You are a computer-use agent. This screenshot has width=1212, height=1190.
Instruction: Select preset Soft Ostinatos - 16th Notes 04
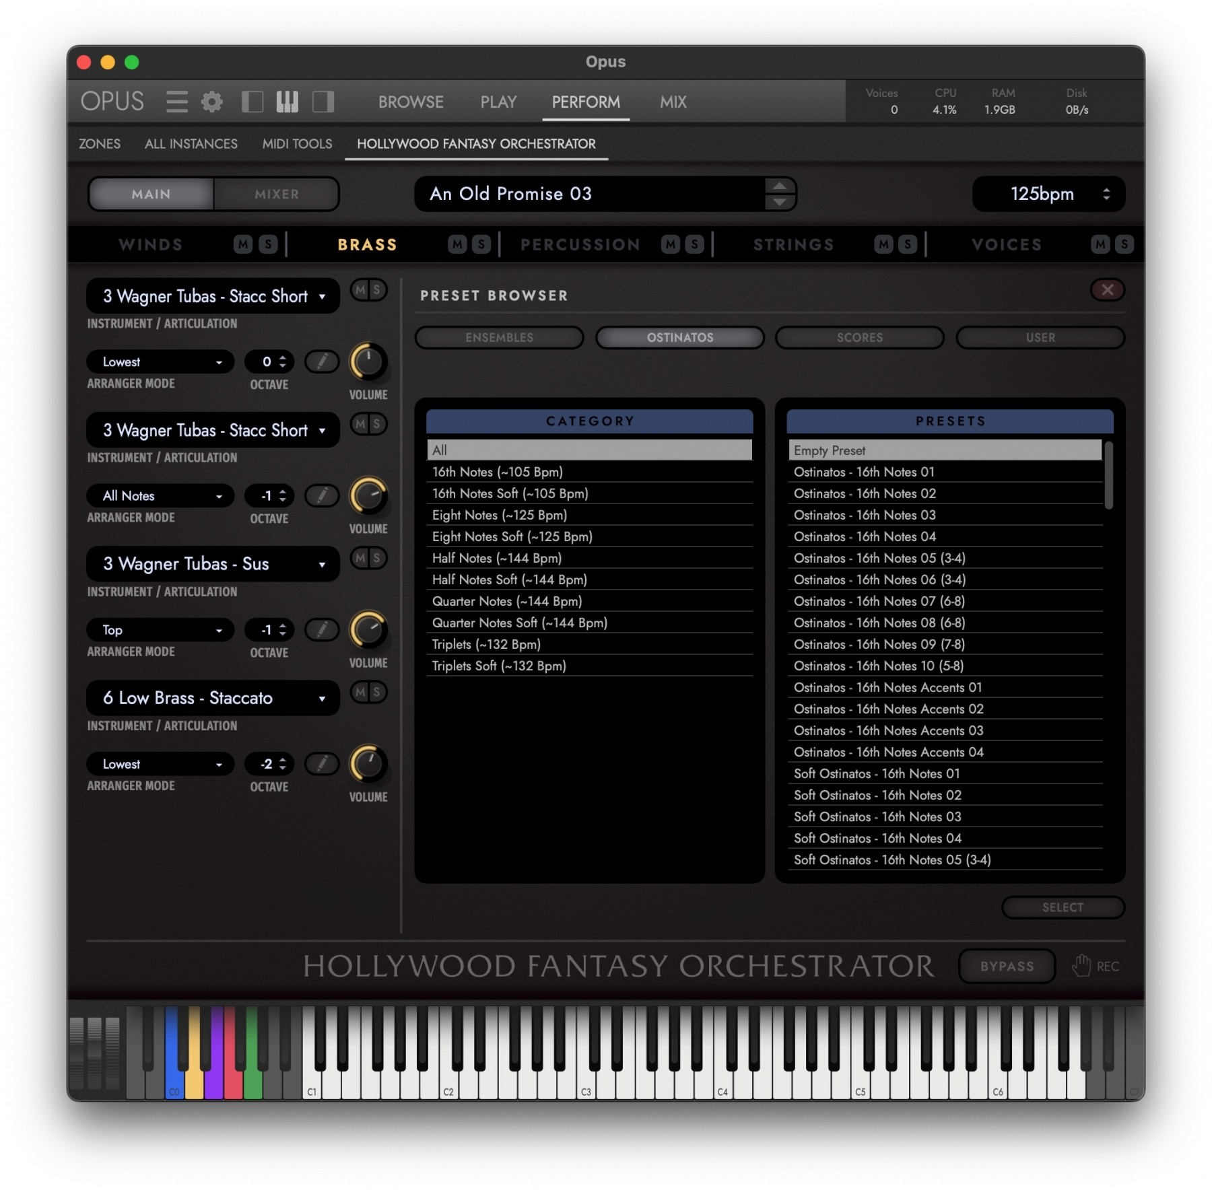[x=945, y=838]
